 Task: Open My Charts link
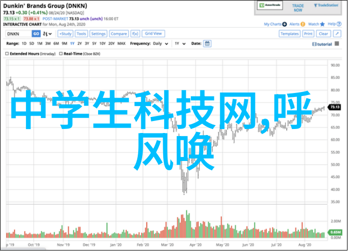pyautogui.click(x=272, y=24)
